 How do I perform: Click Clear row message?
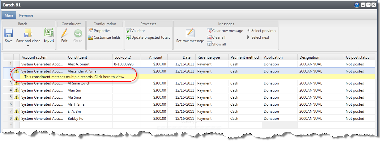225,31
